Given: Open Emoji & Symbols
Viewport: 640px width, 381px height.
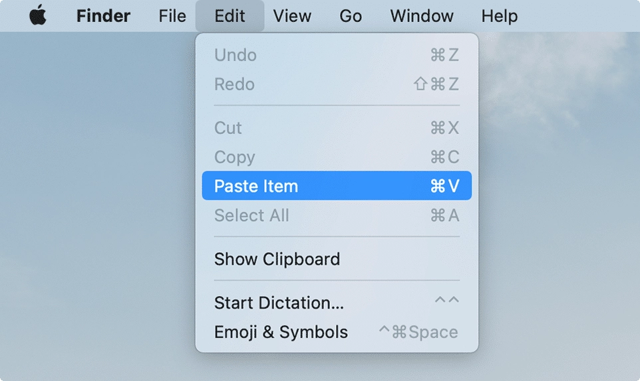Looking at the screenshot, I should [281, 332].
